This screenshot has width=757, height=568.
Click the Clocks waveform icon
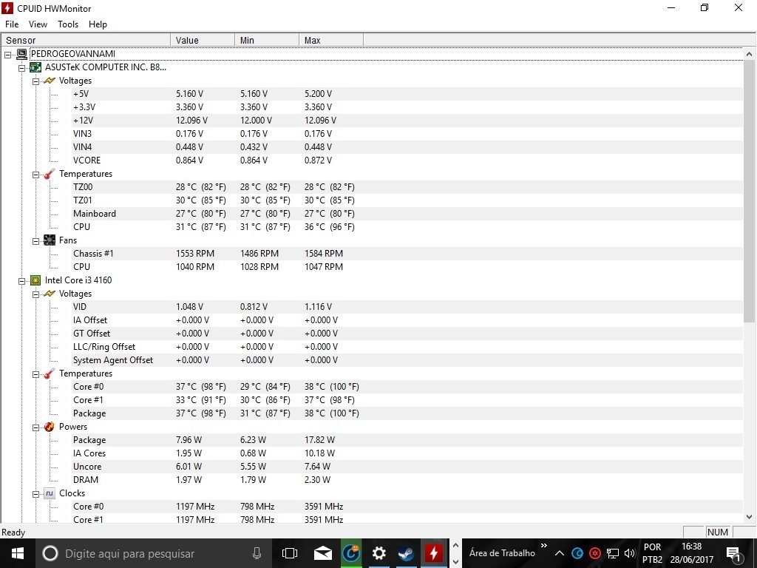[x=50, y=493]
